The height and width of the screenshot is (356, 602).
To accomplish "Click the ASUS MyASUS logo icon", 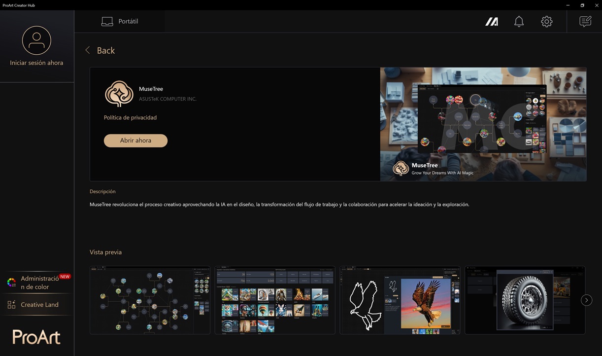I will point(492,22).
